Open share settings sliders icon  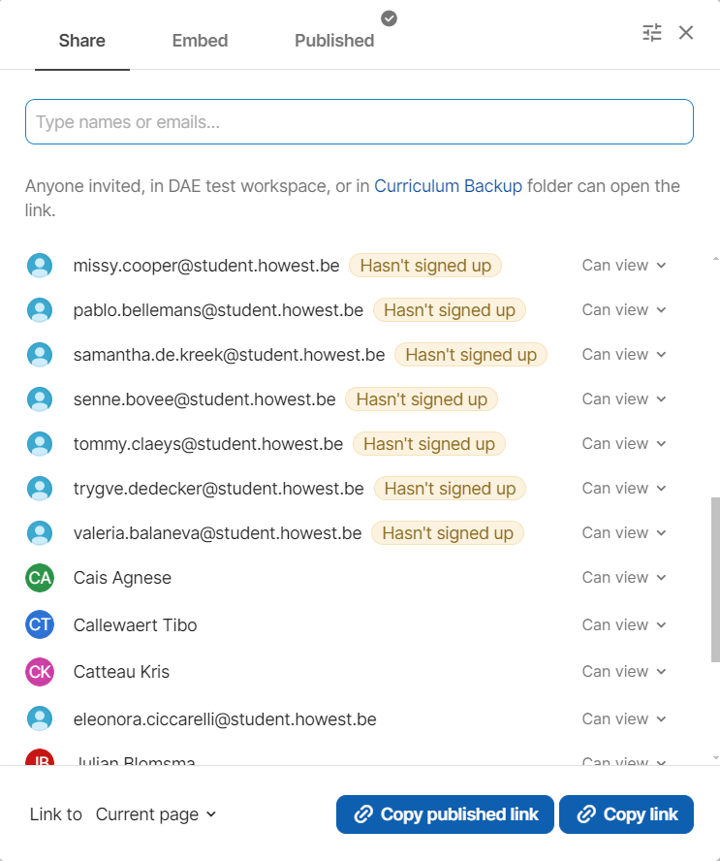652,33
